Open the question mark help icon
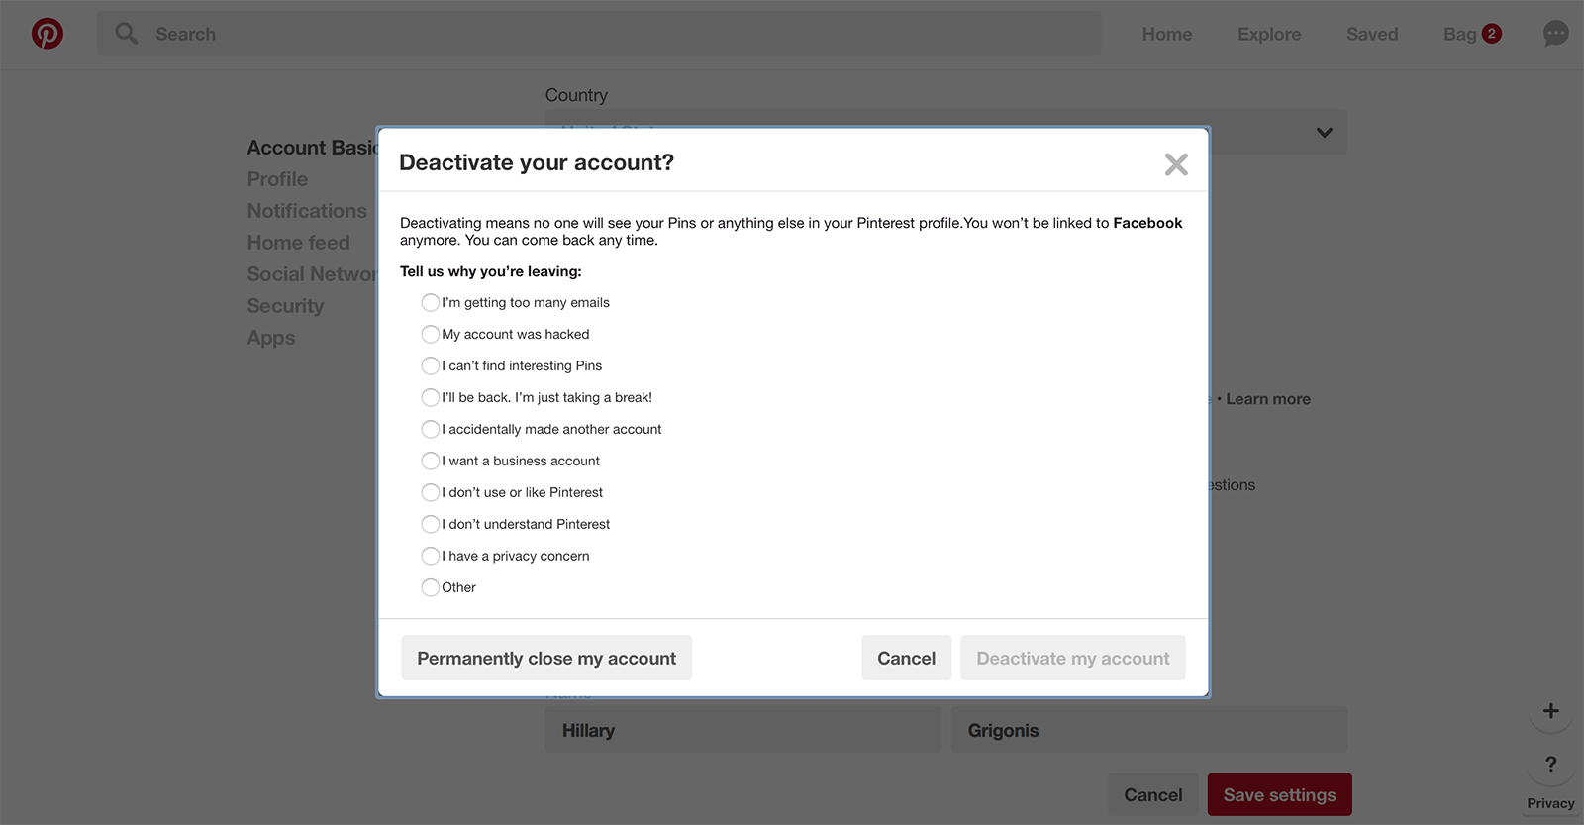The width and height of the screenshot is (1584, 825). 1551,765
